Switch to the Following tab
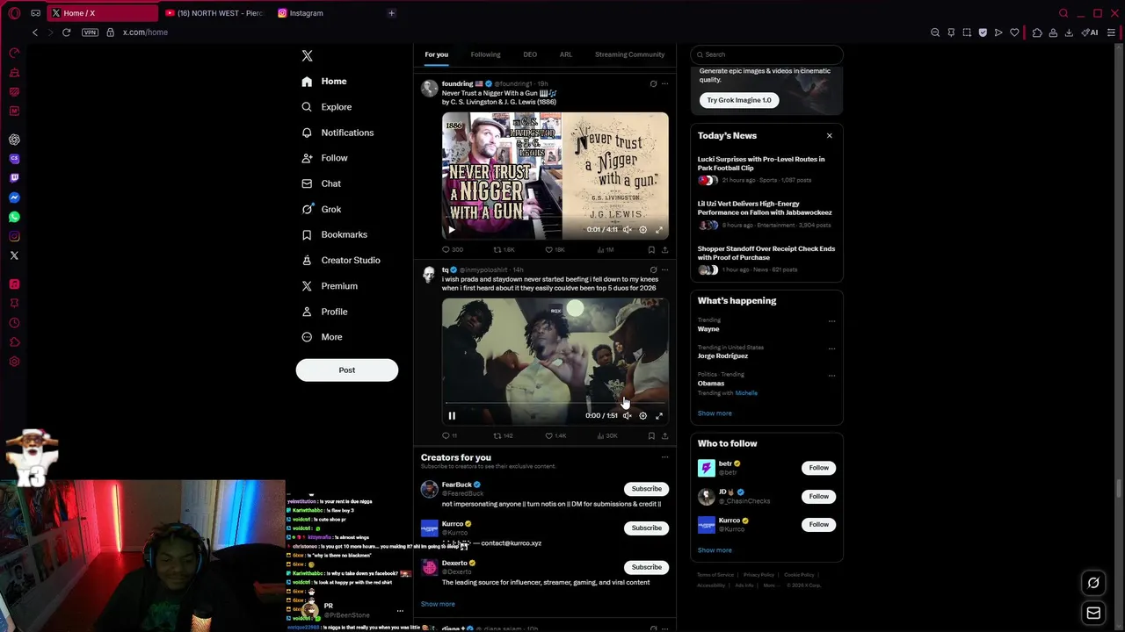The height and width of the screenshot is (632, 1125). 485,54
